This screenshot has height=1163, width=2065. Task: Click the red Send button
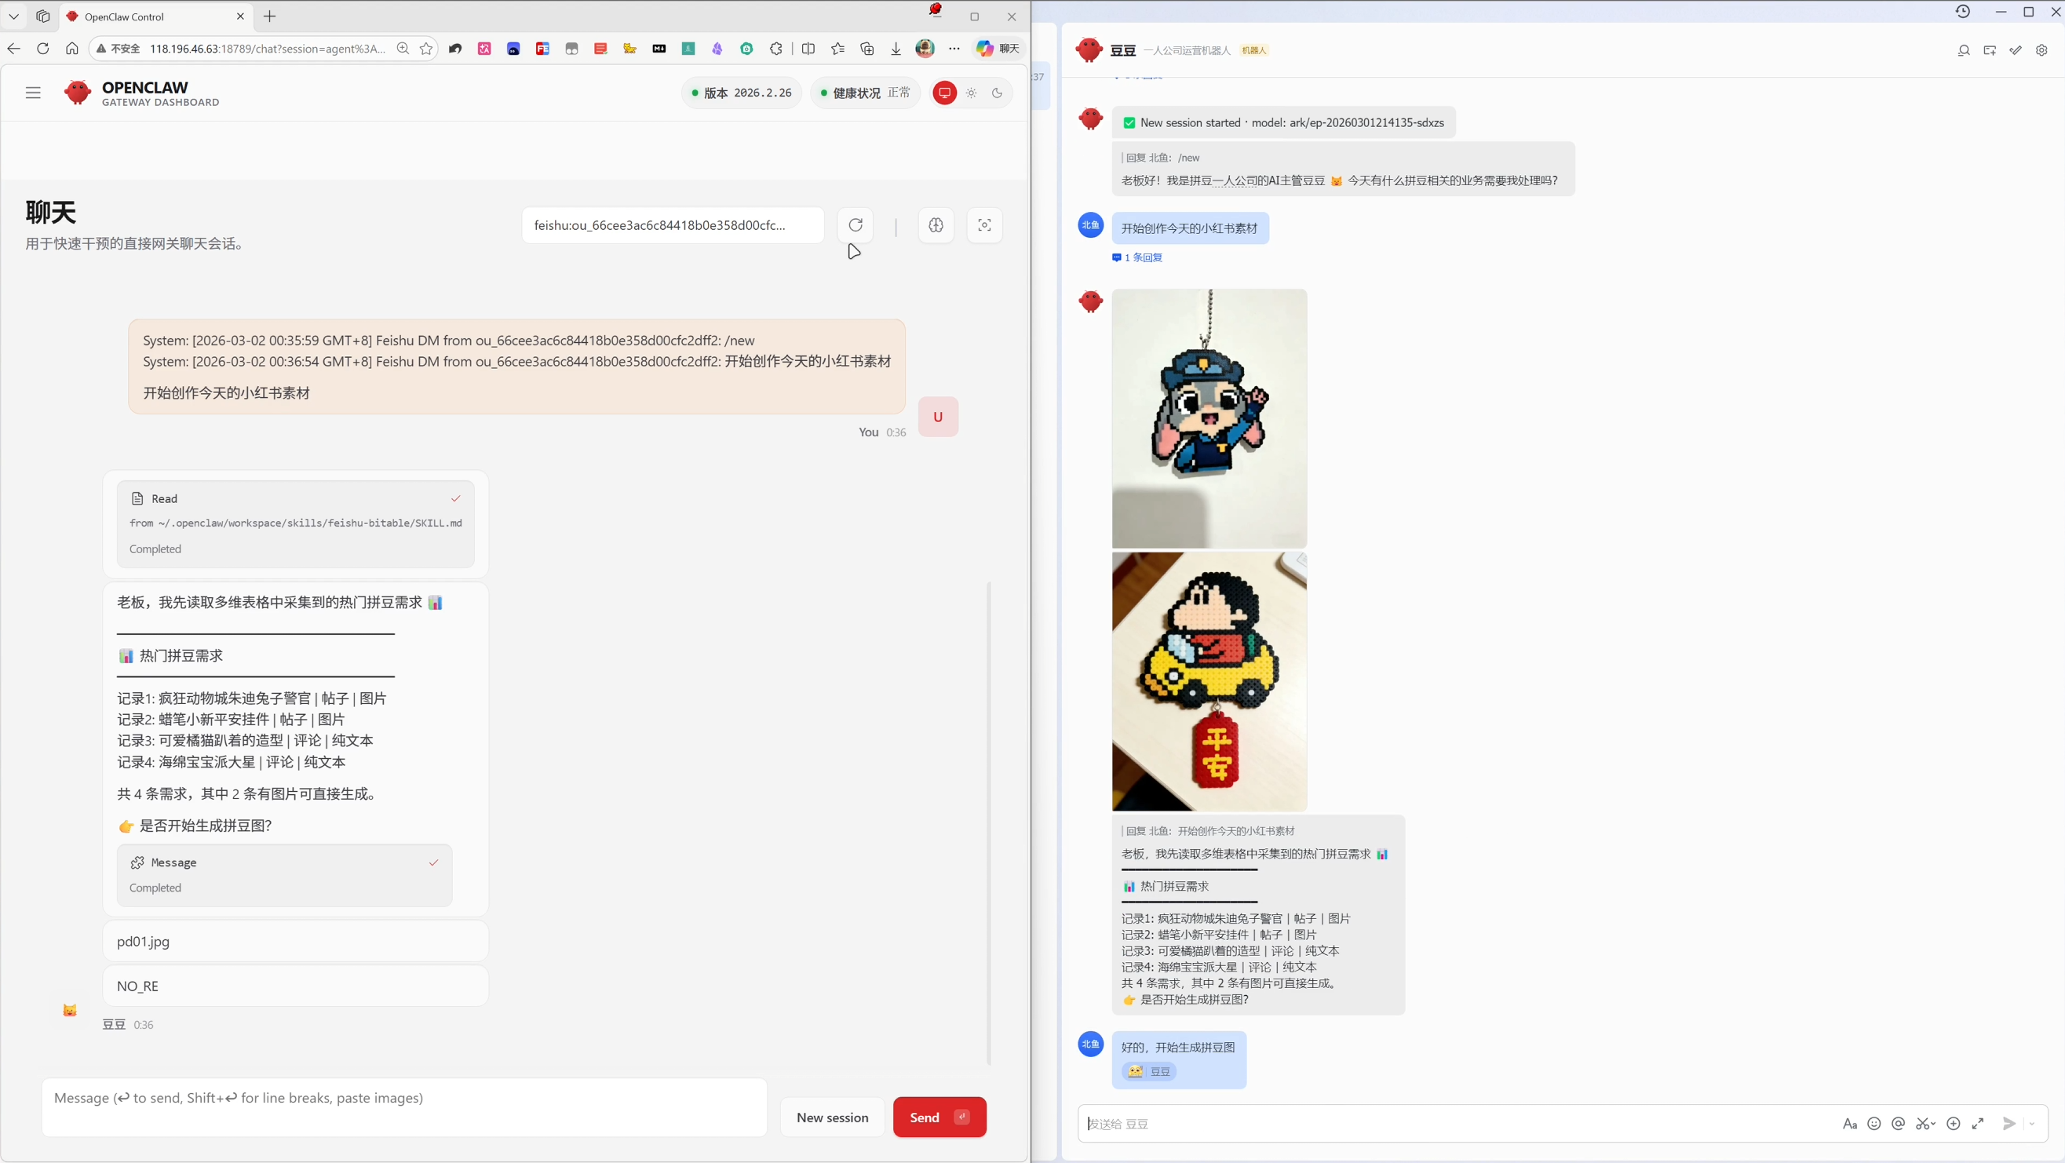coord(939,1117)
